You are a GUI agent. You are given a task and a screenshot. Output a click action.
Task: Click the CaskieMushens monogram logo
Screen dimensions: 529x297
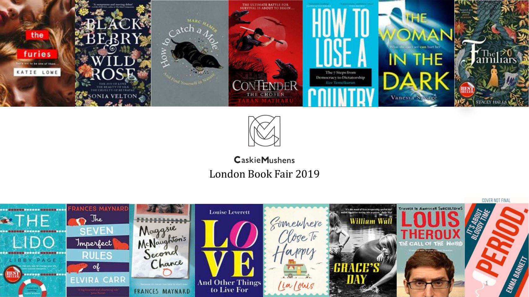pyautogui.click(x=264, y=131)
